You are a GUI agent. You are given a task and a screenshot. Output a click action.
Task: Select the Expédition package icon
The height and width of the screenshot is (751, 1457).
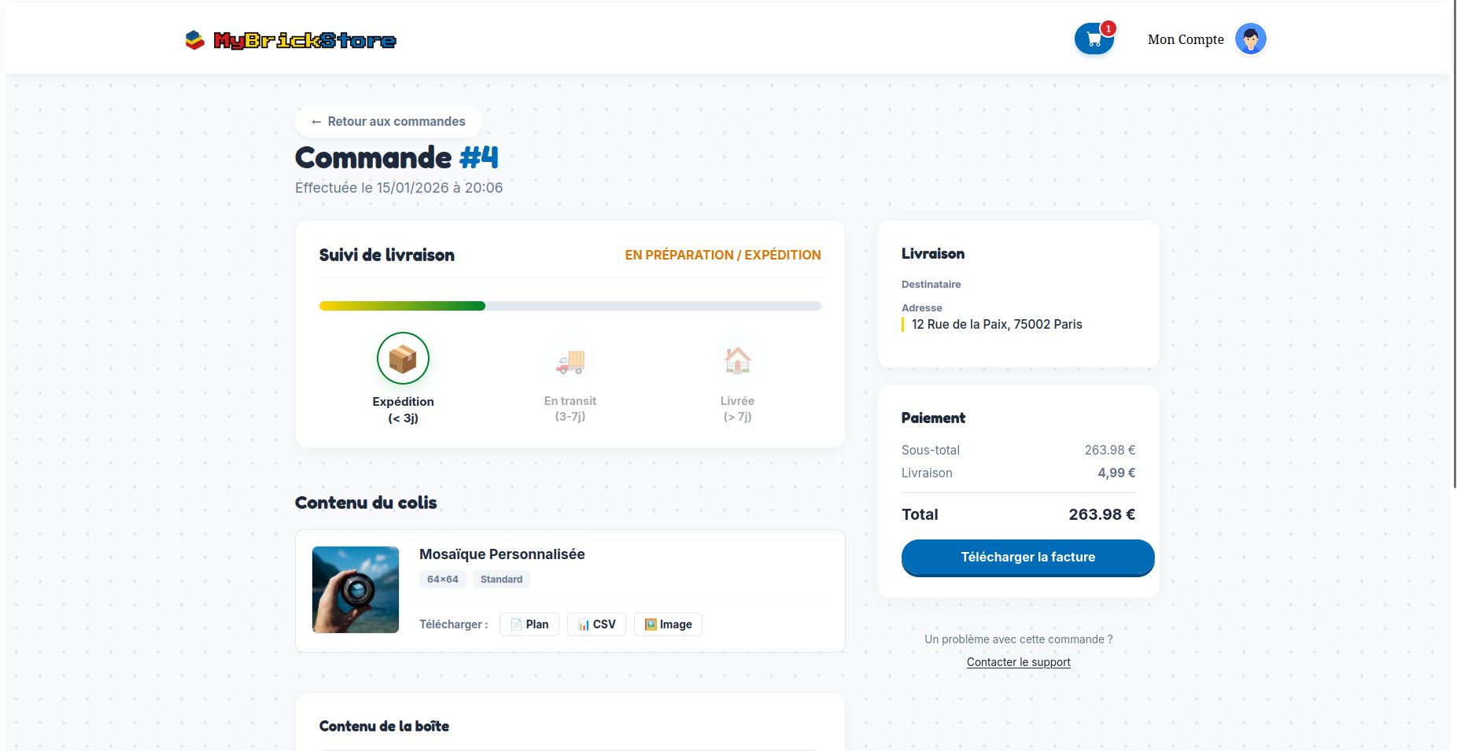click(403, 359)
